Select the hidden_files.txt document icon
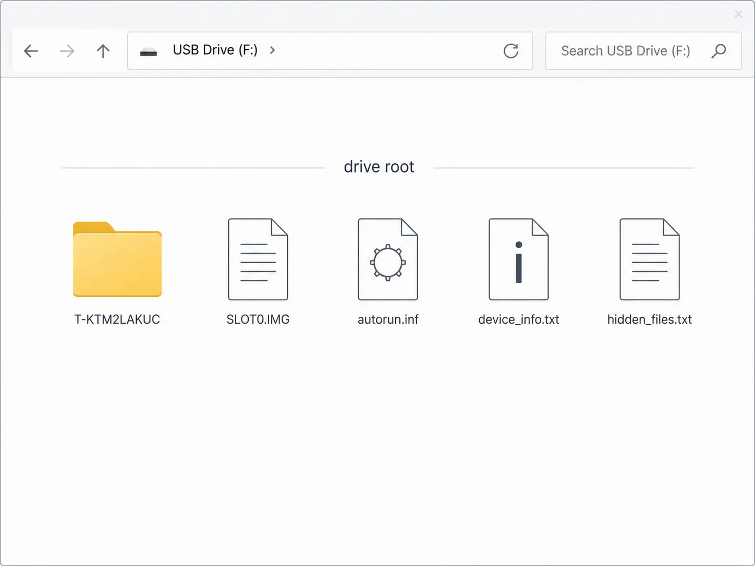Image resolution: width=755 pixels, height=566 pixels. click(650, 259)
